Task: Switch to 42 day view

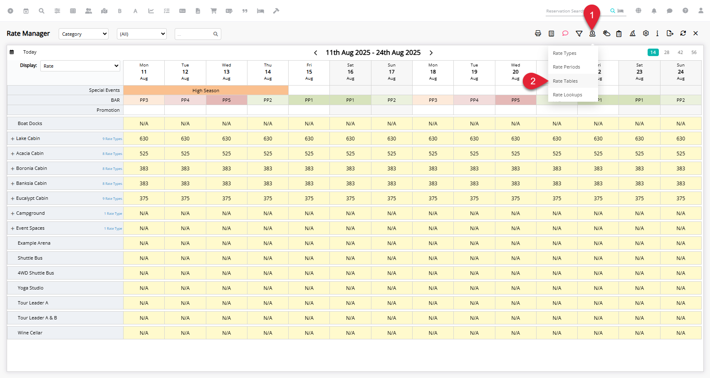Action: click(680, 52)
